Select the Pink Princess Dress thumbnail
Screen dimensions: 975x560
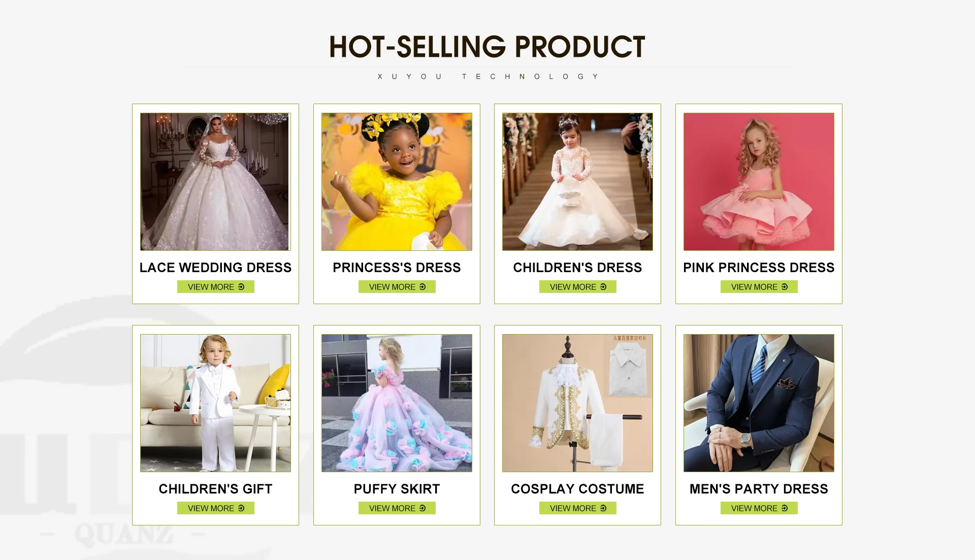(759, 182)
